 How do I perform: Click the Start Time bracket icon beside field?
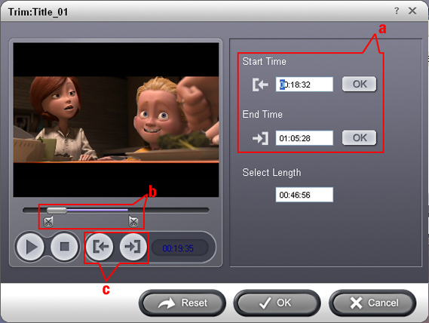pos(260,85)
